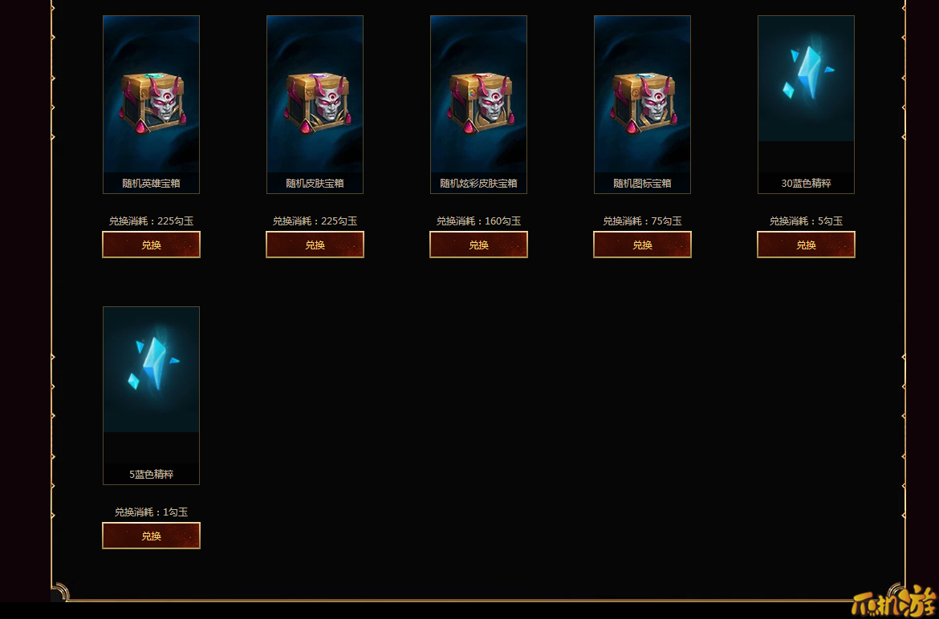
Task: Click the 随机图标宝箱 chest icon
Action: coord(642,95)
